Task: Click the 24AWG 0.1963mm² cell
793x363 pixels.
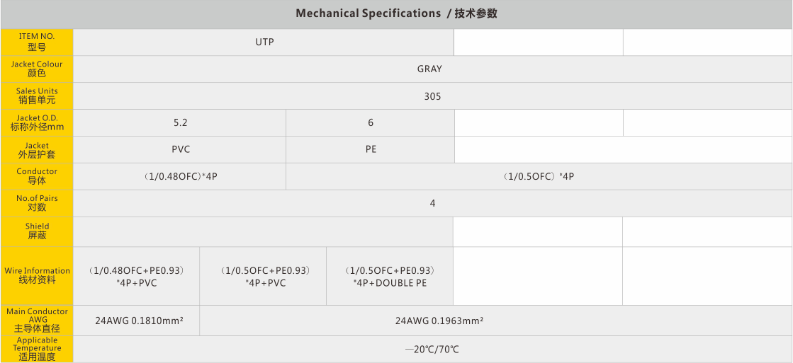Action: [x=439, y=321]
